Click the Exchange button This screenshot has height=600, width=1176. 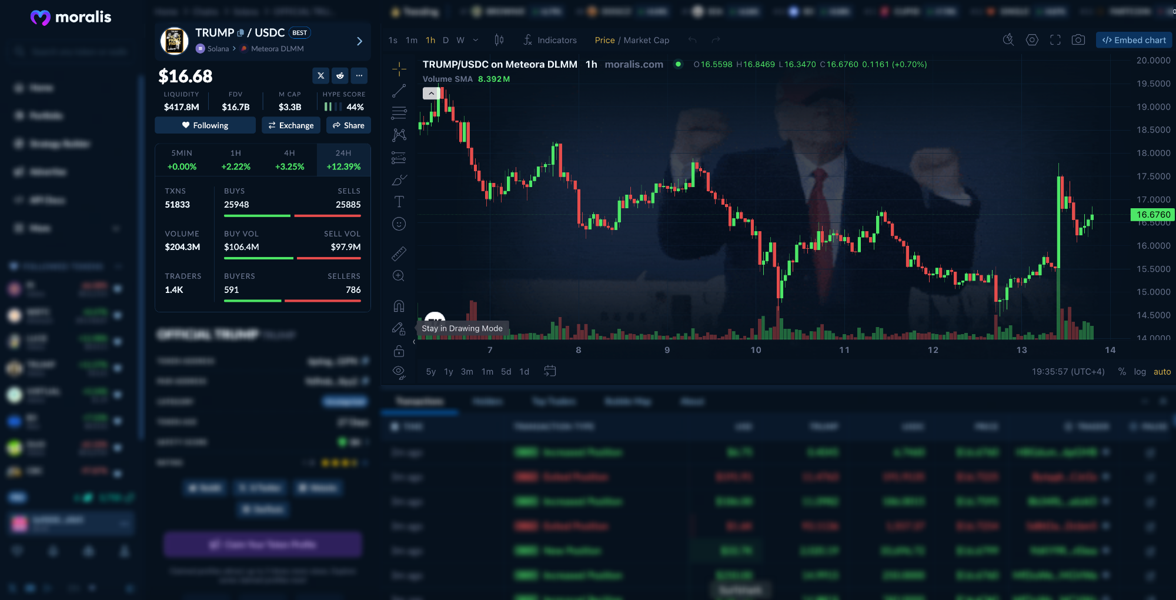[291, 125]
